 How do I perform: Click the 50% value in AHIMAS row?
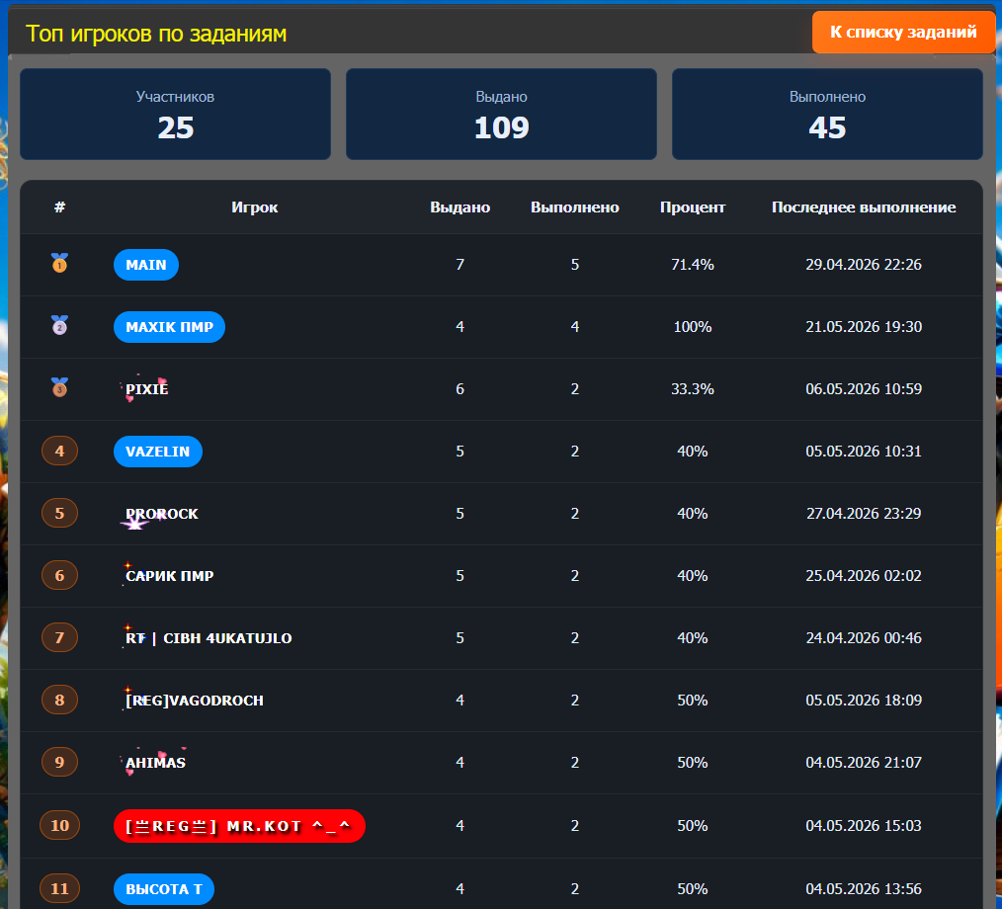[x=692, y=763]
